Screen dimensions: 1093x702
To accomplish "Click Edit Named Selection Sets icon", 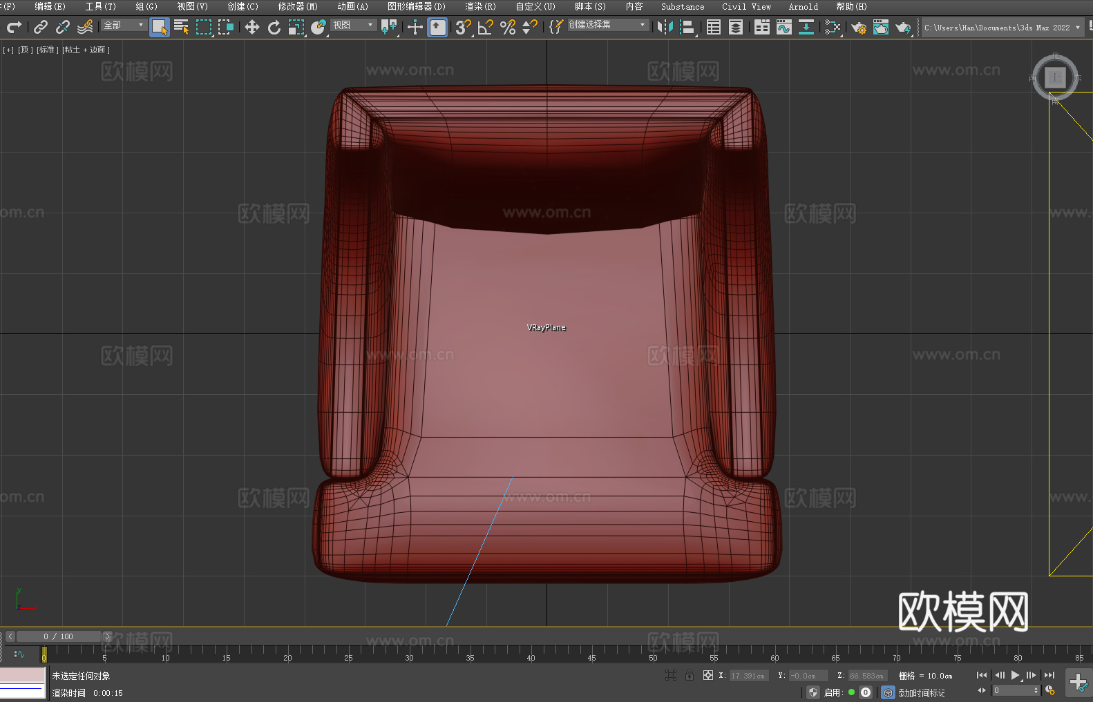I will [556, 27].
